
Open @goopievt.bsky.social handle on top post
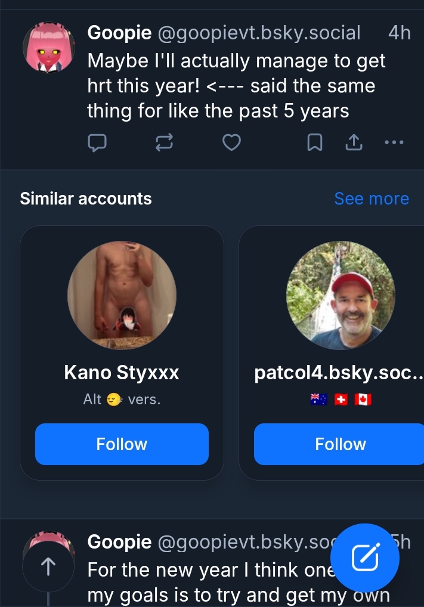[259, 33]
